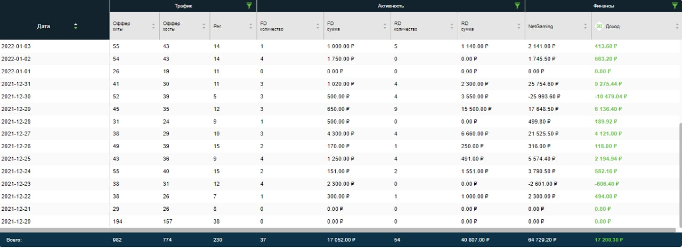This screenshot has width=682, height=248.
Task: Sort by Оффер хосты column arrows
Action: tap(204, 26)
